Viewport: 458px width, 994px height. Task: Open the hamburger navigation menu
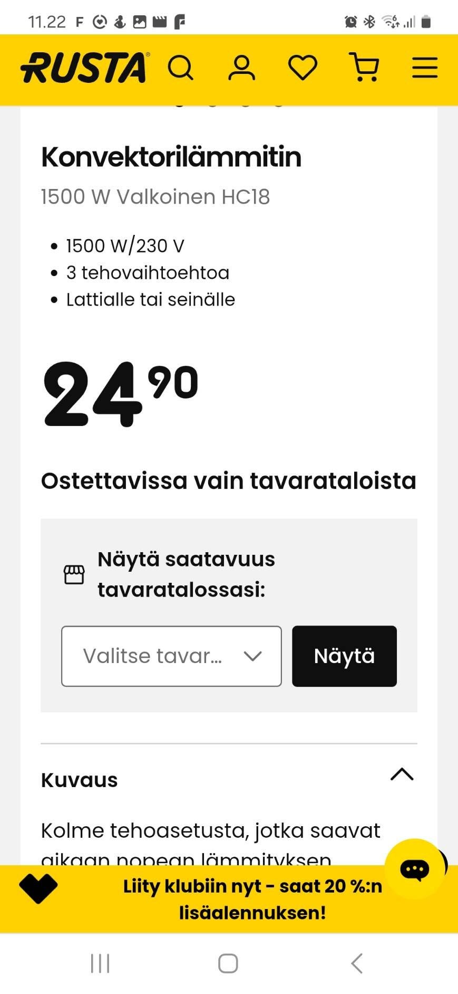[424, 68]
